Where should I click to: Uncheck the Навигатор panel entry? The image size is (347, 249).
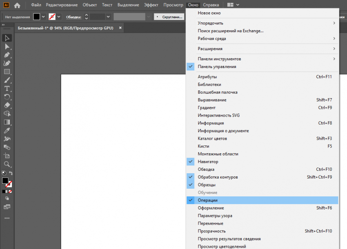[208, 162]
